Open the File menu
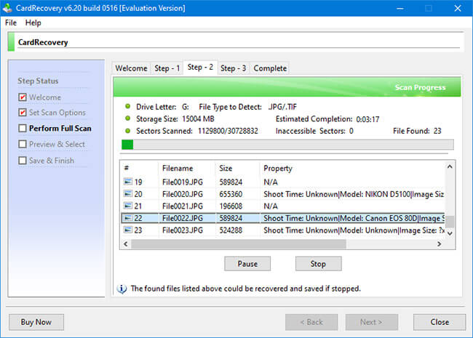 click(x=12, y=23)
